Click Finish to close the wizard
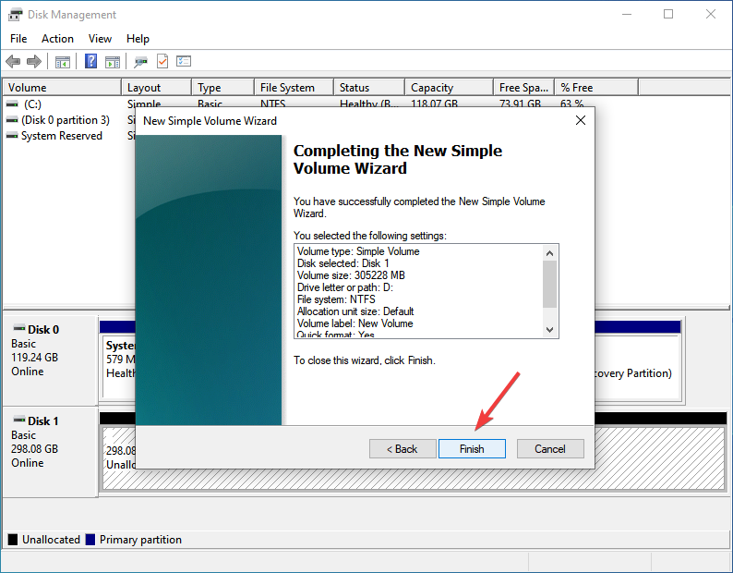The height and width of the screenshot is (573, 733). [x=472, y=449]
